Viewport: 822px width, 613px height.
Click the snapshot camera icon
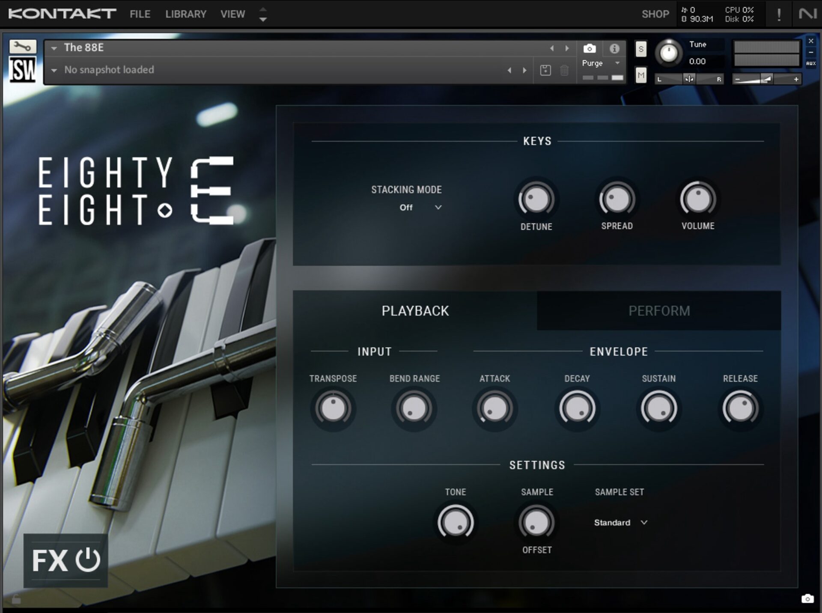590,49
